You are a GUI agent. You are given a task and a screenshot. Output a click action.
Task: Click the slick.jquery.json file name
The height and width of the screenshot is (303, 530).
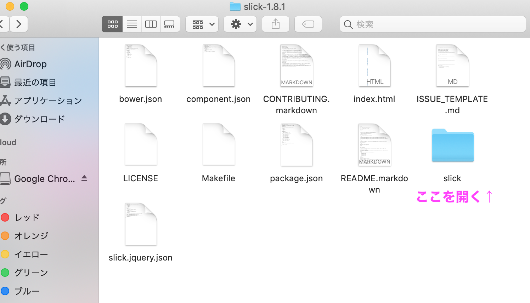coord(141,258)
